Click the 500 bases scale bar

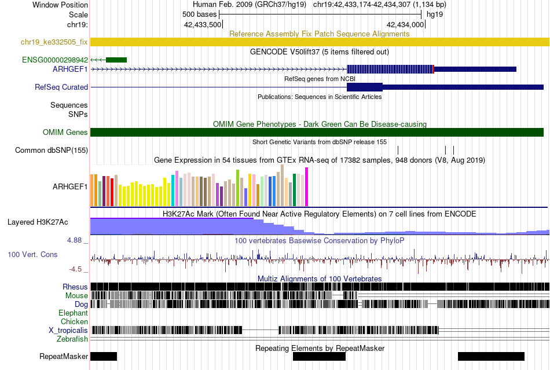pyautogui.click(x=320, y=14)
